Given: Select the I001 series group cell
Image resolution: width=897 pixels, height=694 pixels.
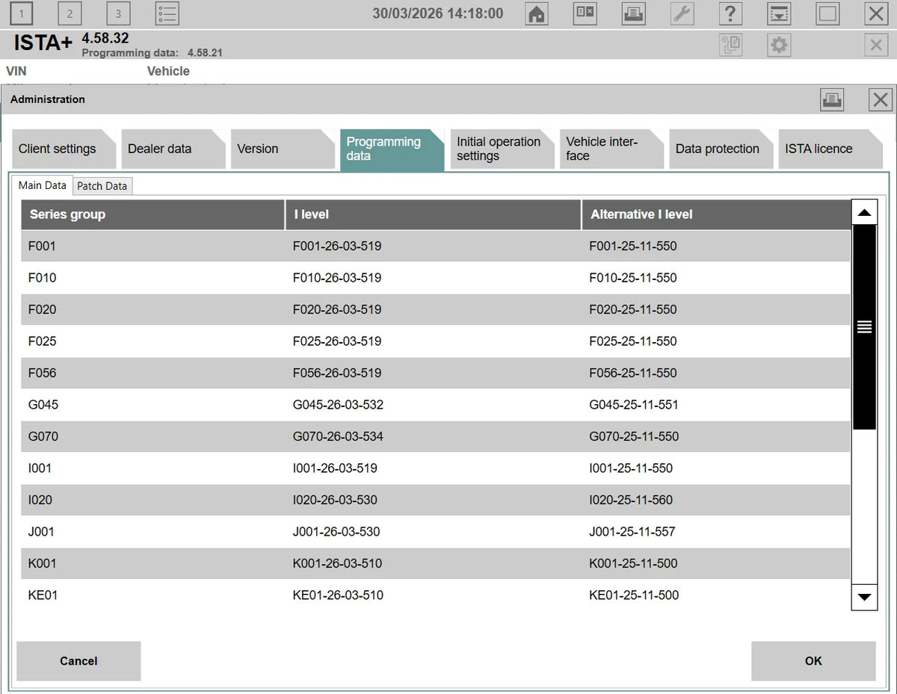Looking at the screenshot, I should click(40, 468).
